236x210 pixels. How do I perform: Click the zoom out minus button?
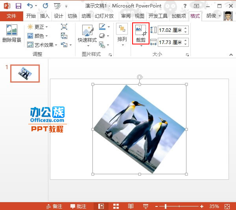[157, 206]
